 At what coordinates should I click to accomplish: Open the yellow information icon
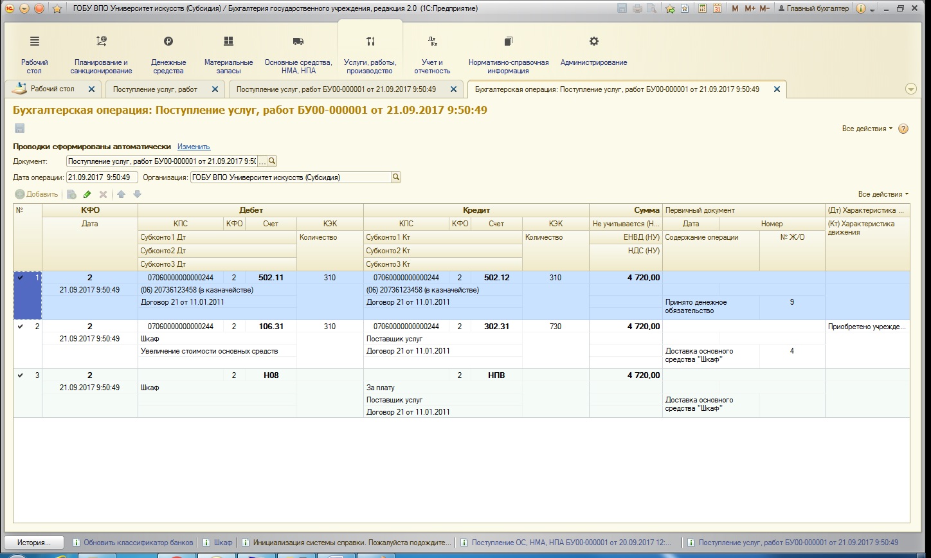click(x=862, y=9)
